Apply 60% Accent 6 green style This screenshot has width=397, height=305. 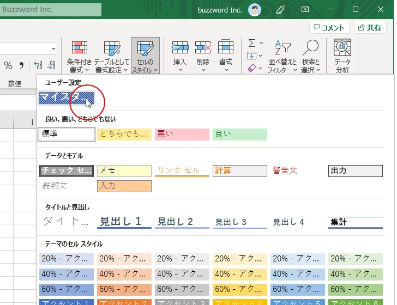pos(356,289)
